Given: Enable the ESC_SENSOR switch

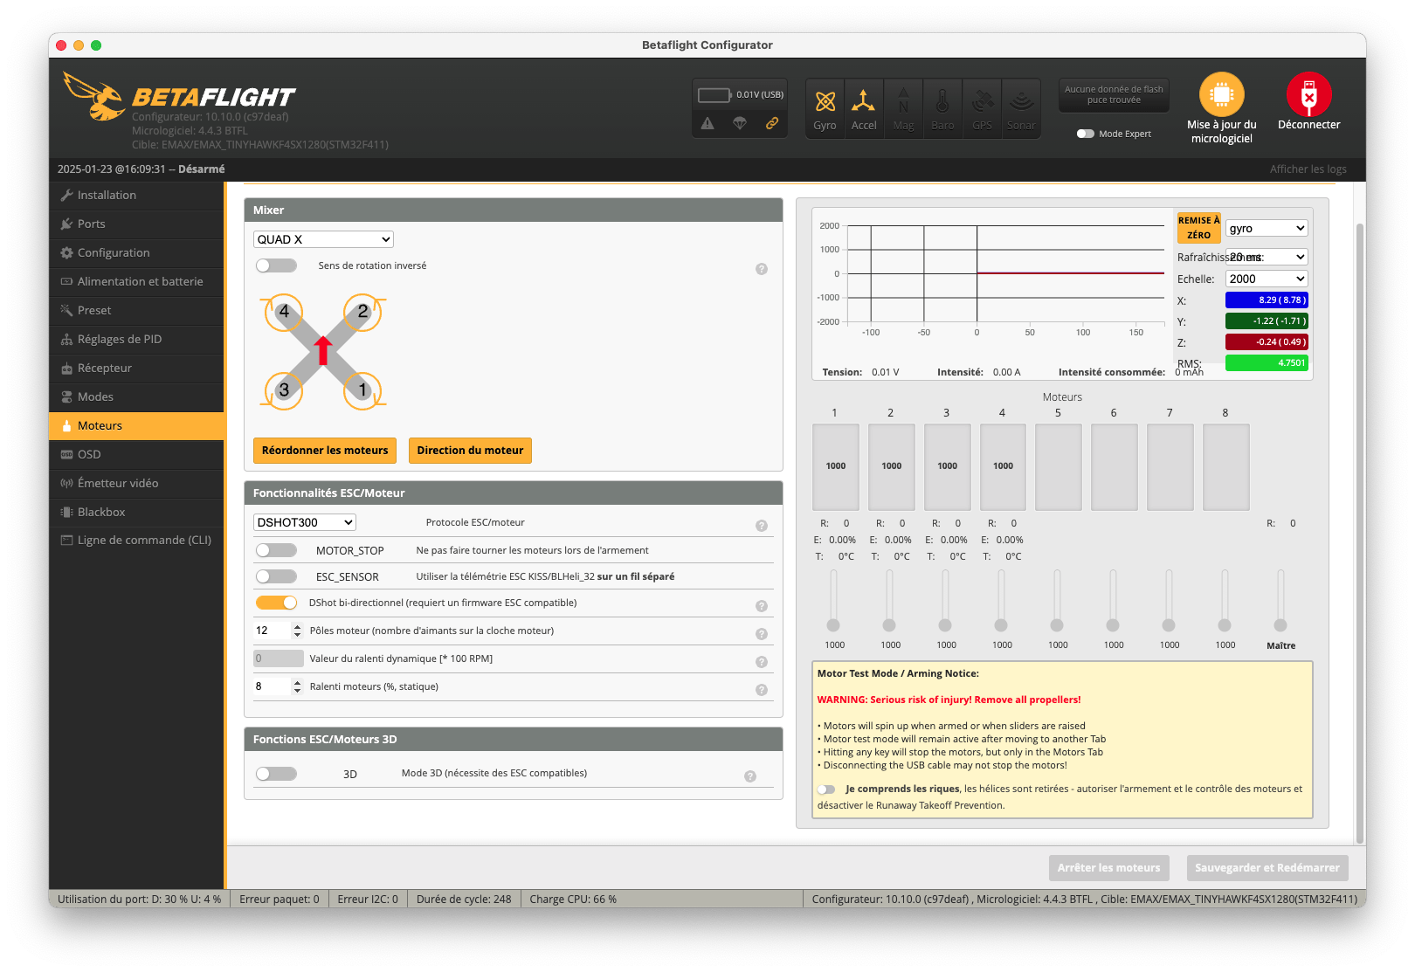Looking at the screenshot, I should (x=276, y=576).
